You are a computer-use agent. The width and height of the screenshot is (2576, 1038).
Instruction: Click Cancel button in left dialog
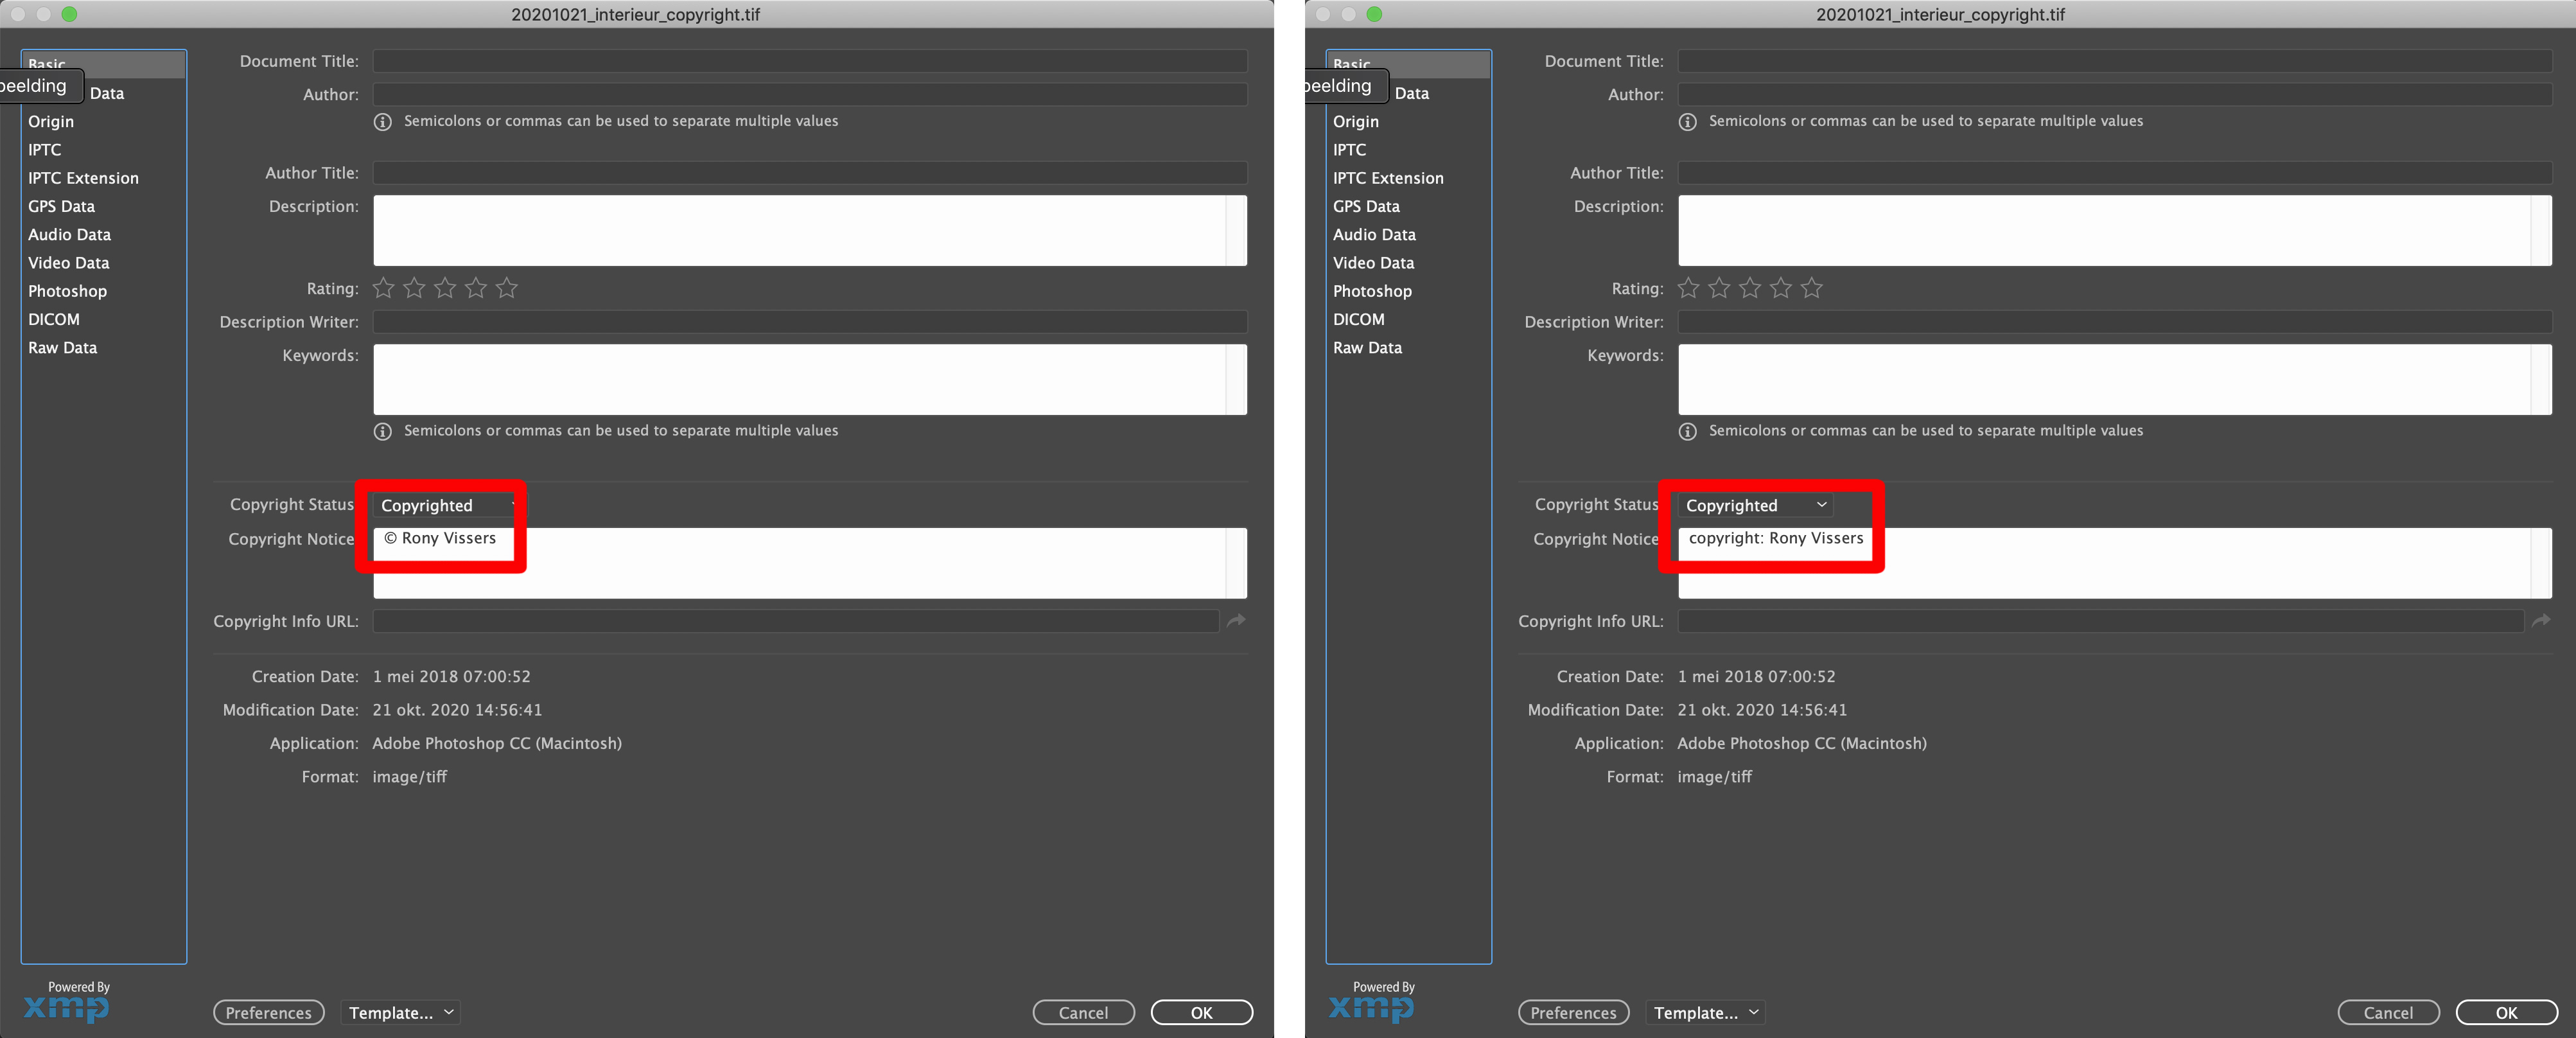1083,1013
